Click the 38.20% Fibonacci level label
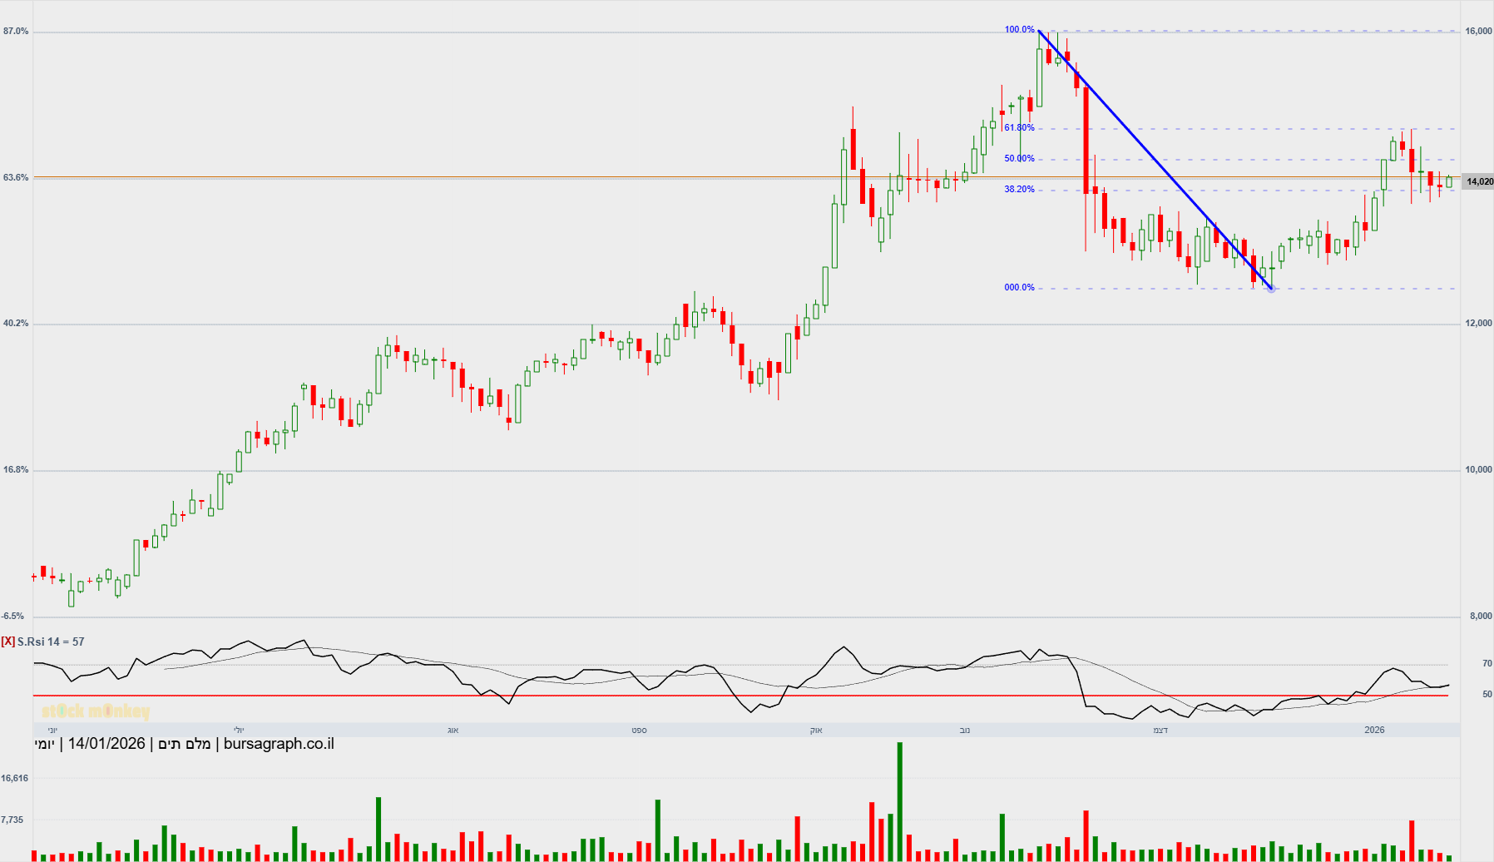 [1020, 190]
